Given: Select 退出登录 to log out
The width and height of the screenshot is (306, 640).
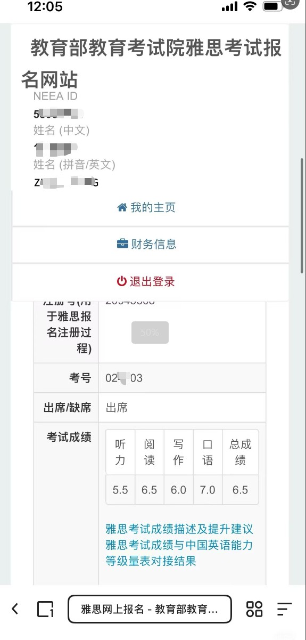Looking at the screenshot, I should click(151, 281).
